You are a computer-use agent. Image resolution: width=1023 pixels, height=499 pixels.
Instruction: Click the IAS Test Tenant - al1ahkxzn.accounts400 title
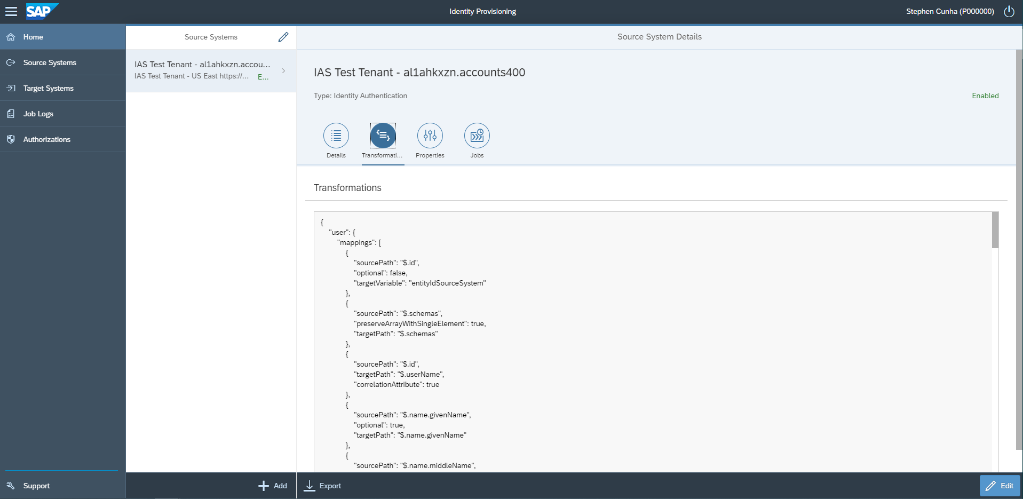click(419, 73)
